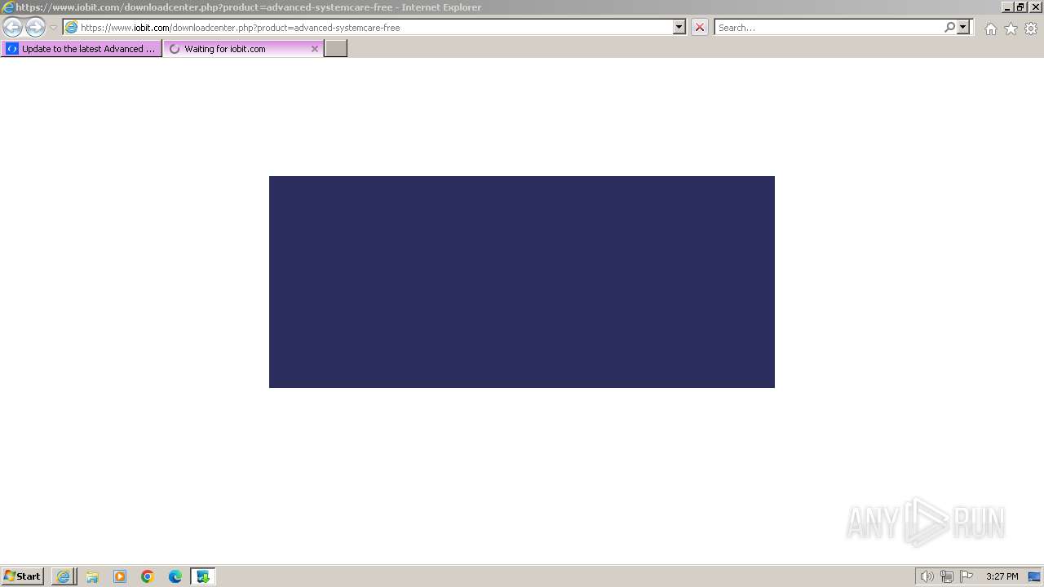Click the page favicon in address bar
This screenshot has height=587, width=1044.
point(72,28)
